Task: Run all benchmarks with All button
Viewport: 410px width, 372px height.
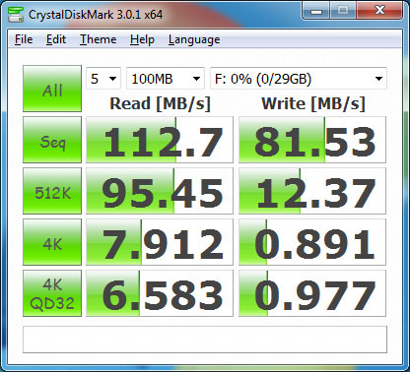Action: (x=52, y=89)
